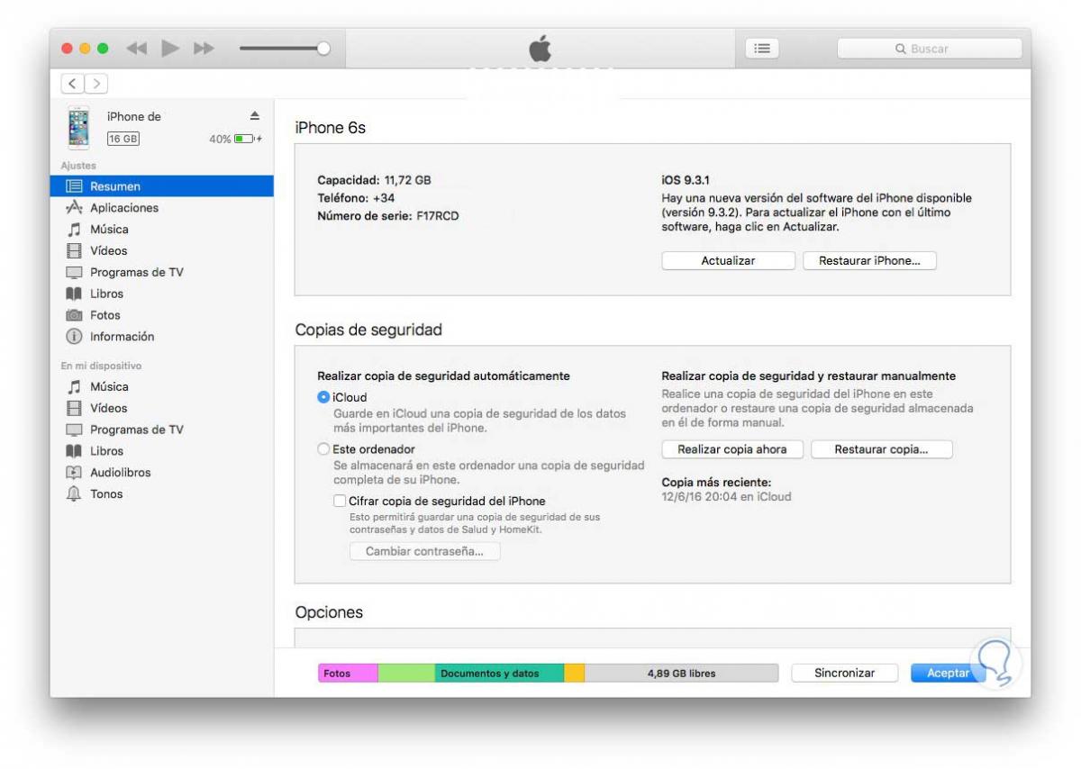Go back with the left arrow
The width and height of the screenshot is (1081, 769).
tap(73, 84)
